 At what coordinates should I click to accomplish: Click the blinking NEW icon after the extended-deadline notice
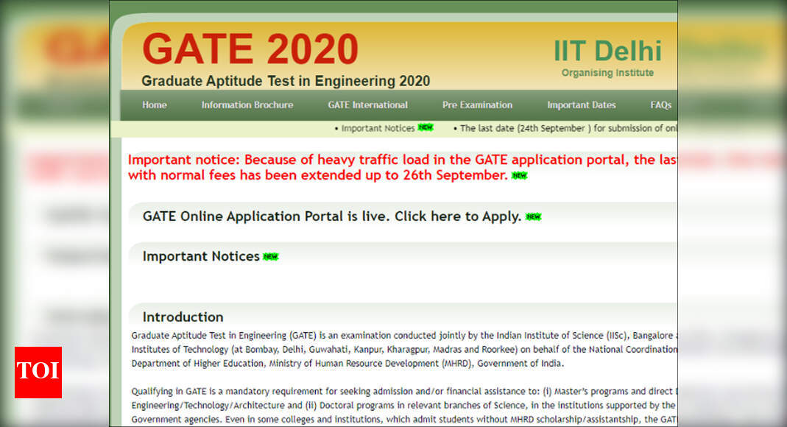pyautogui.click(x=519, y=175)
